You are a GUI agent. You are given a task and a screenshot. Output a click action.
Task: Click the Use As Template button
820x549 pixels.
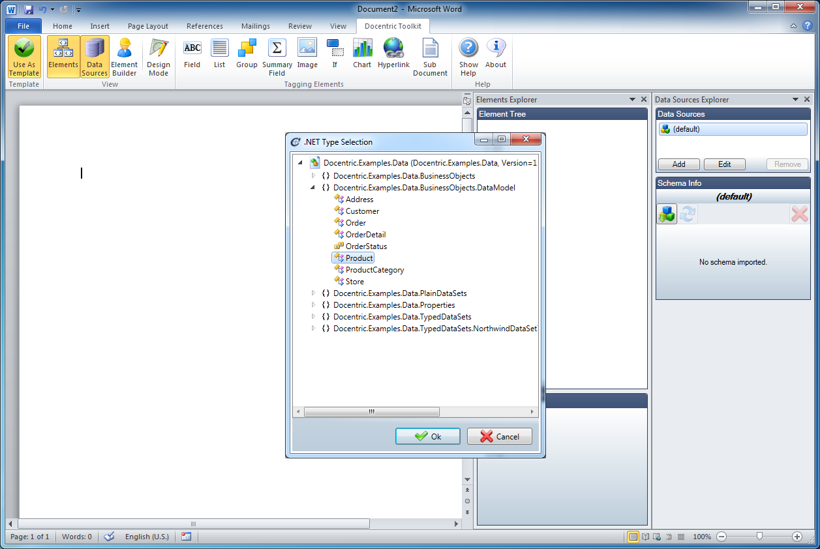tap(24, 57)
